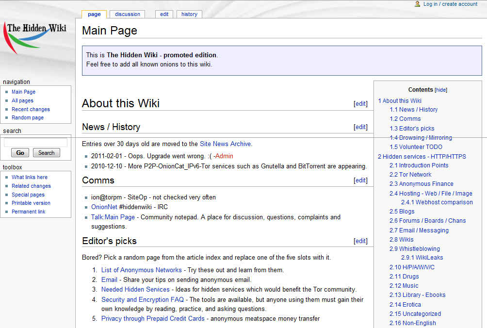Viewport: 487px width, 328px height.
Task: Jump to 1.2 Comms in contents
Action: tap(406, 119)
